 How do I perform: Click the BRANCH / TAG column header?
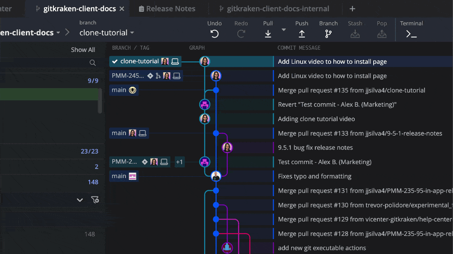pyautogui.click(x=130, y=48)
